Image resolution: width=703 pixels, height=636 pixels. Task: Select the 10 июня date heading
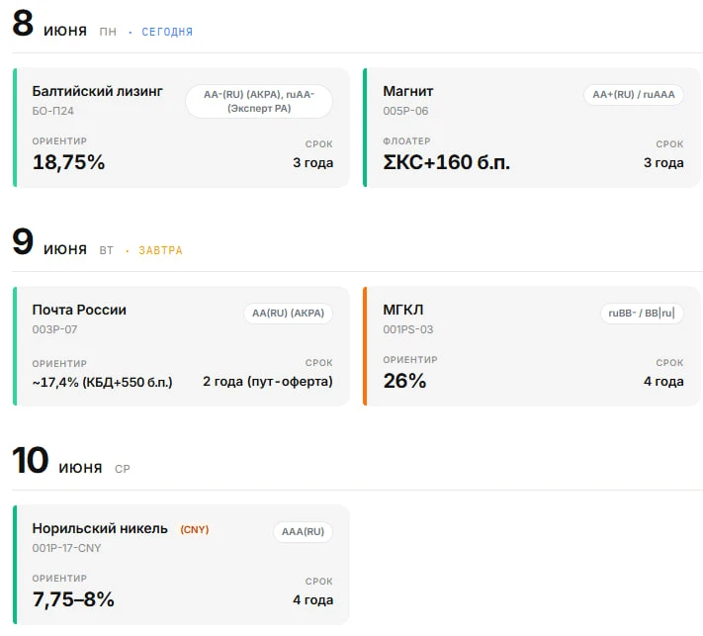57,461
